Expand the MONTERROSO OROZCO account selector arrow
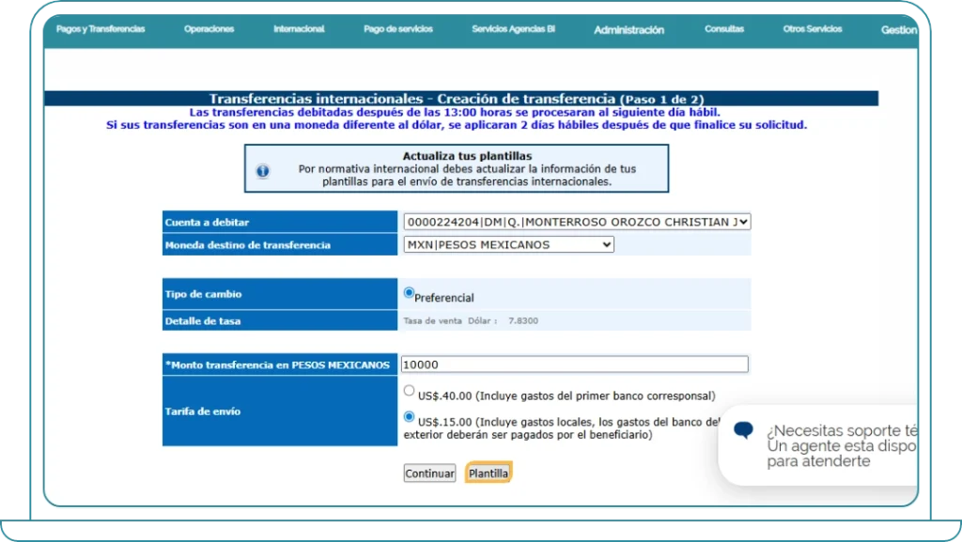The image size is (962, 542). coord(744,222)
